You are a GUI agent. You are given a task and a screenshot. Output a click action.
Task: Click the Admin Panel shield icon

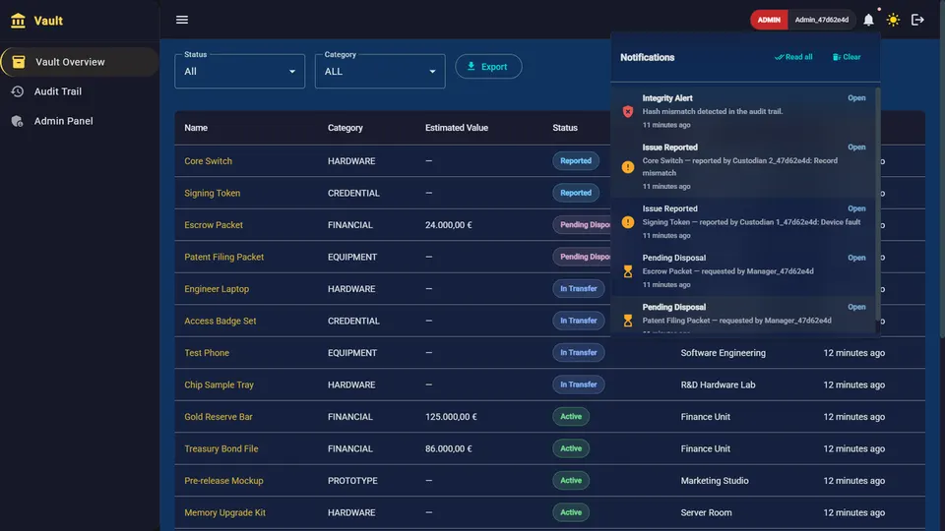(x=18, y=121)
